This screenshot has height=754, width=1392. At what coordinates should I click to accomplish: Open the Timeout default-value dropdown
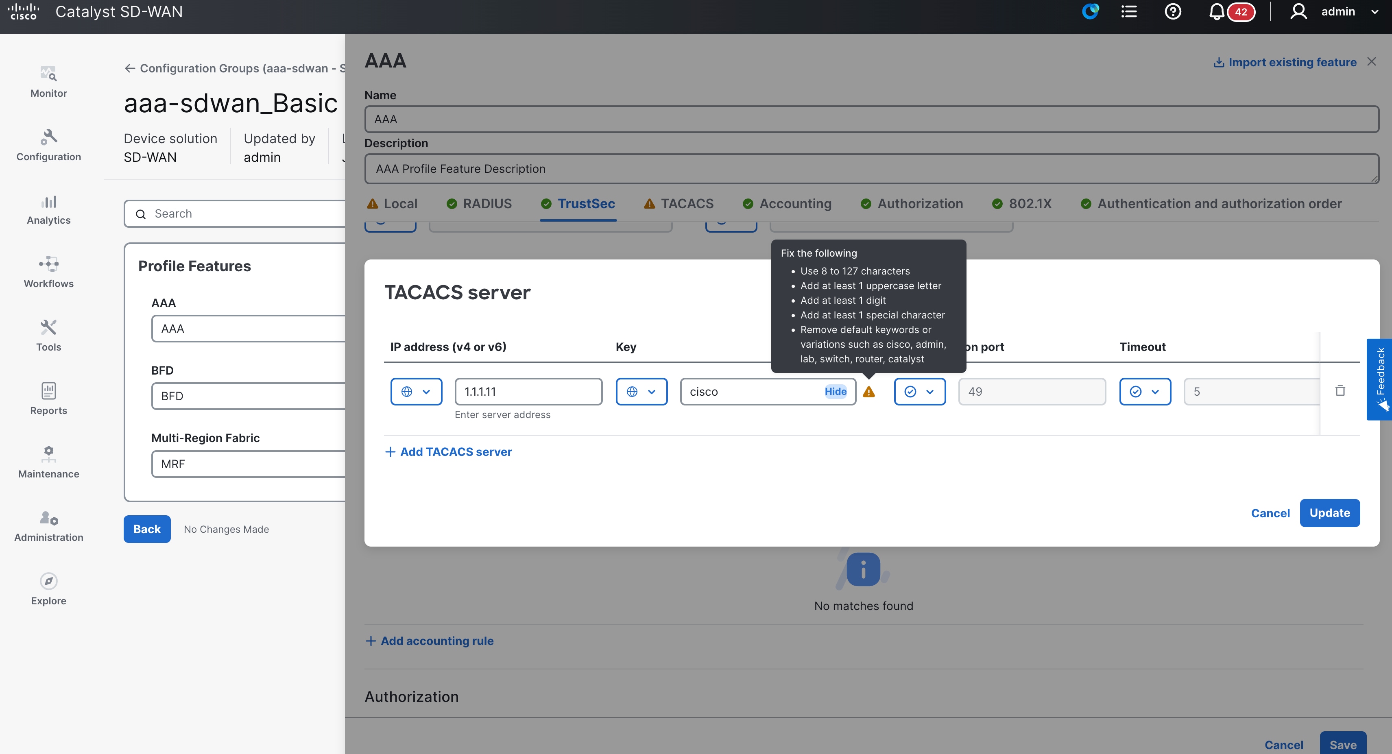(x=1145, y=392)
